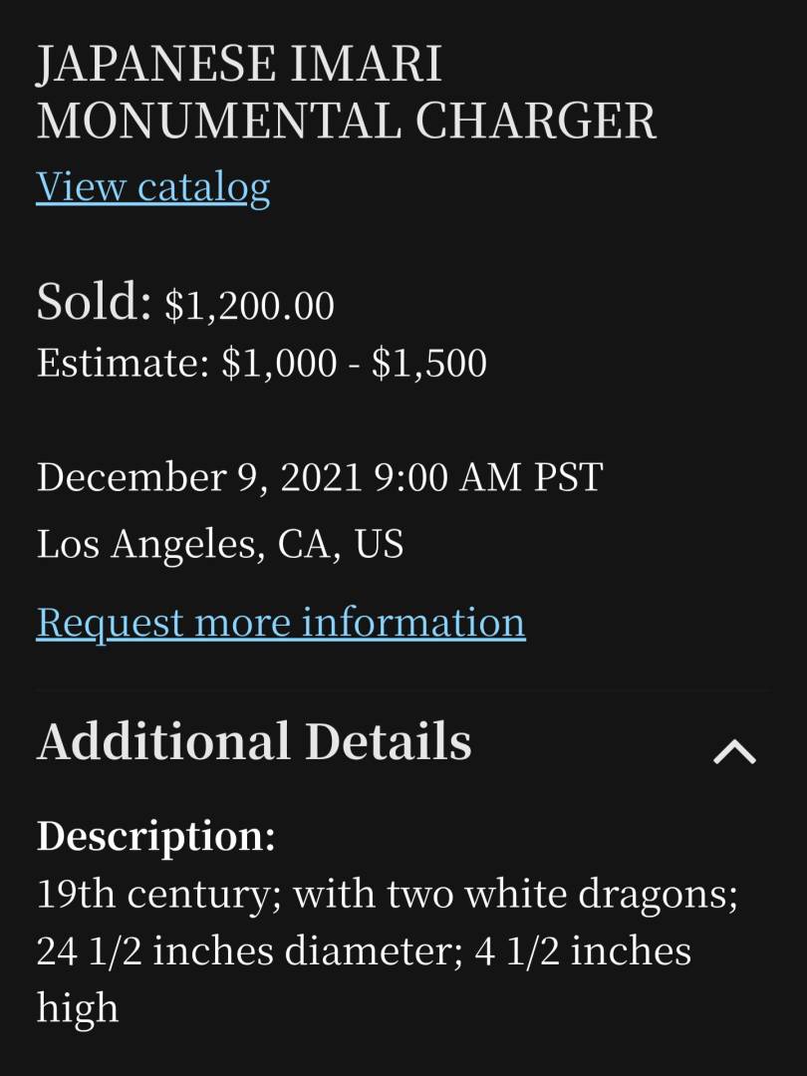Click the Additional Details section heading
Screen dimensions: 807x1076
[x=254, y=742]
